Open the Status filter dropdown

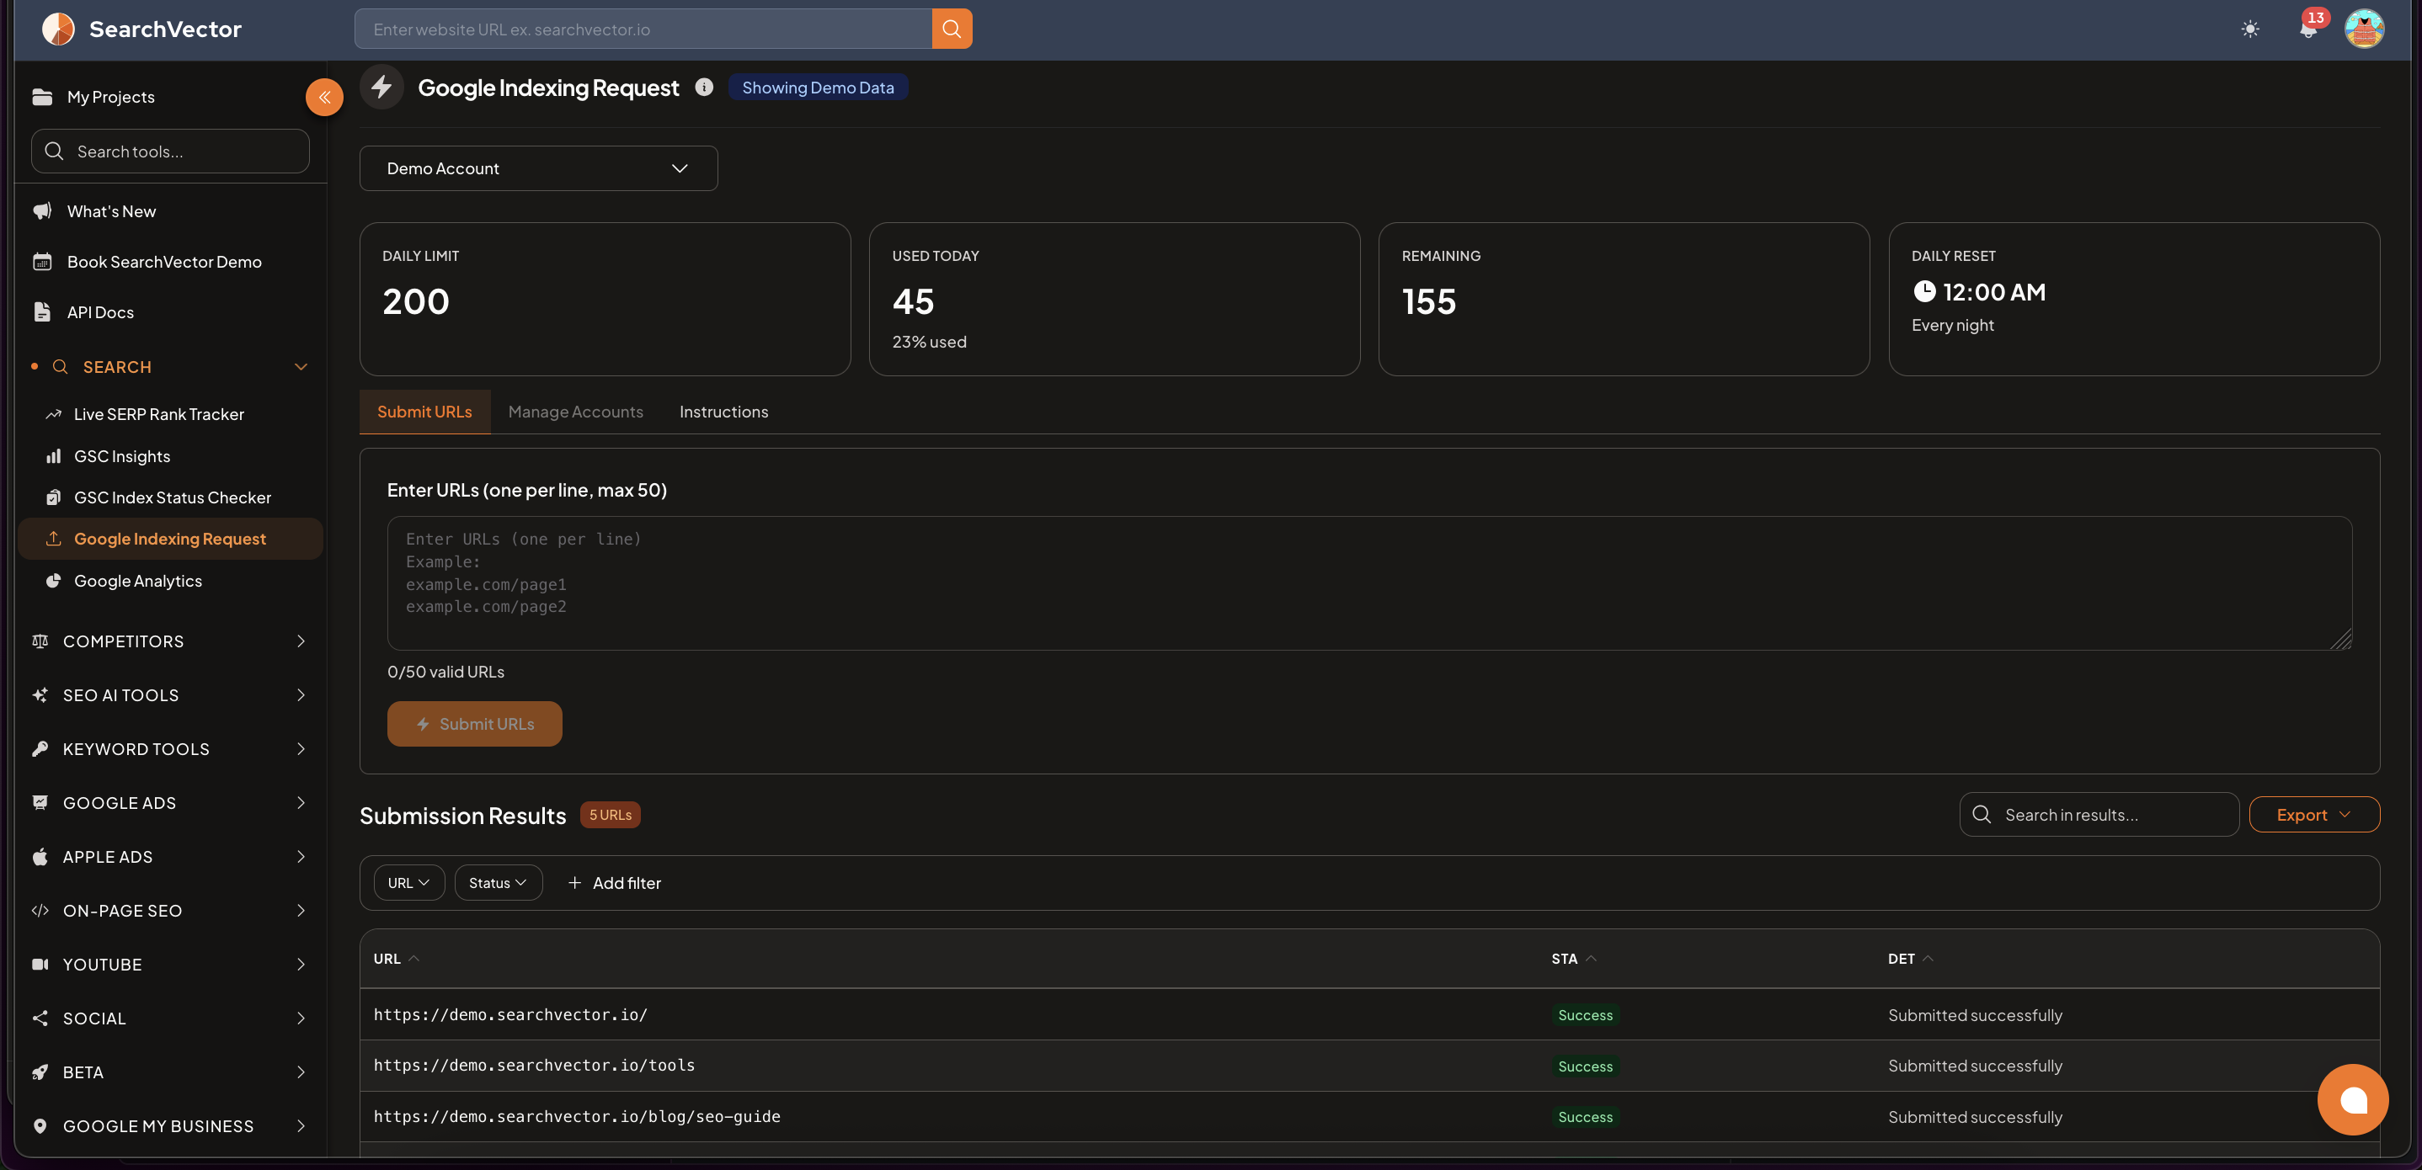coord(499,883)
